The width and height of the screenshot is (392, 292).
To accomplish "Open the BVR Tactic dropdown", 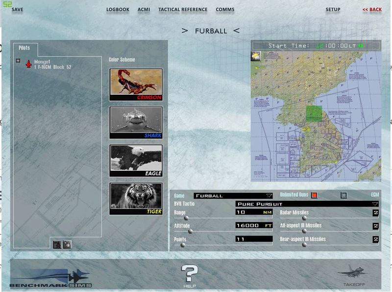I will pos(307,204).
